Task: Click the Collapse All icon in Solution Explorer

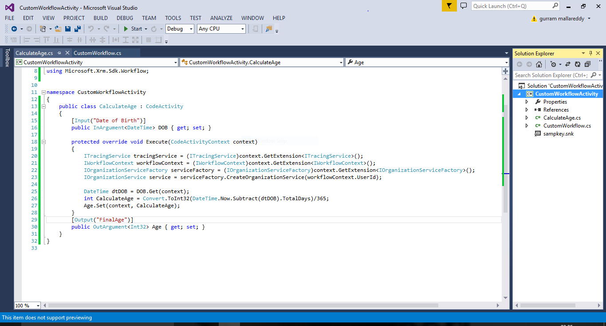Action: coord(587,64)
